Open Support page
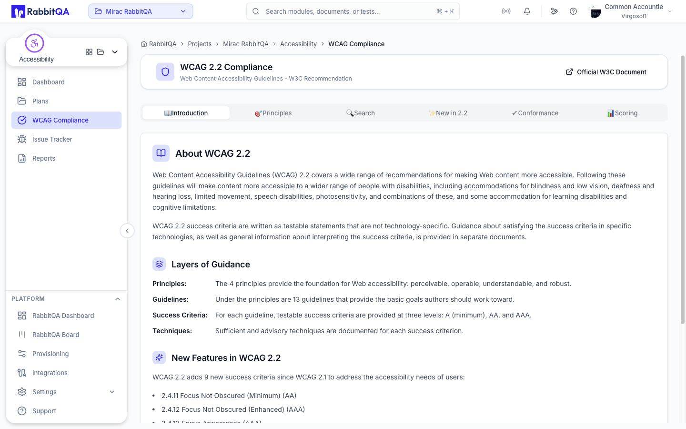Screen dimensions: 686x429 pos(66,411)
